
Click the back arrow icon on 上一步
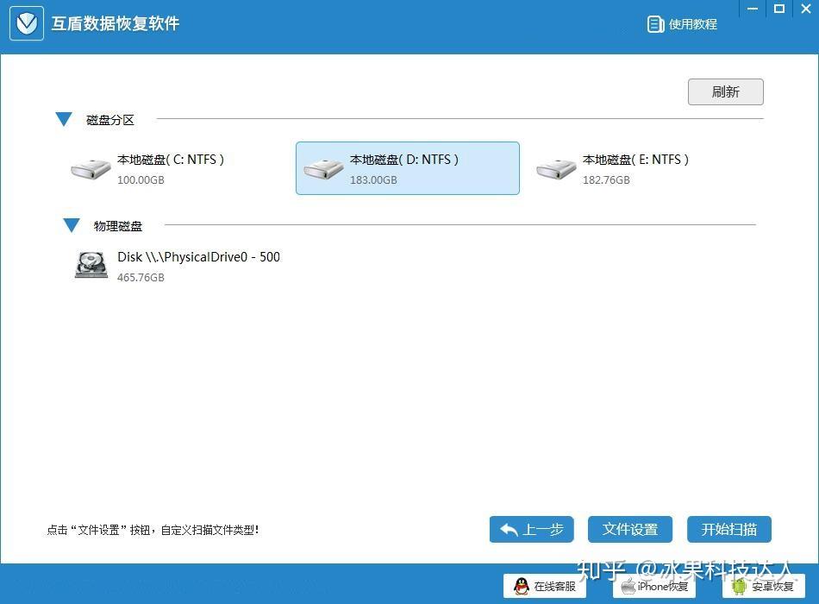[x=509, y=530]
